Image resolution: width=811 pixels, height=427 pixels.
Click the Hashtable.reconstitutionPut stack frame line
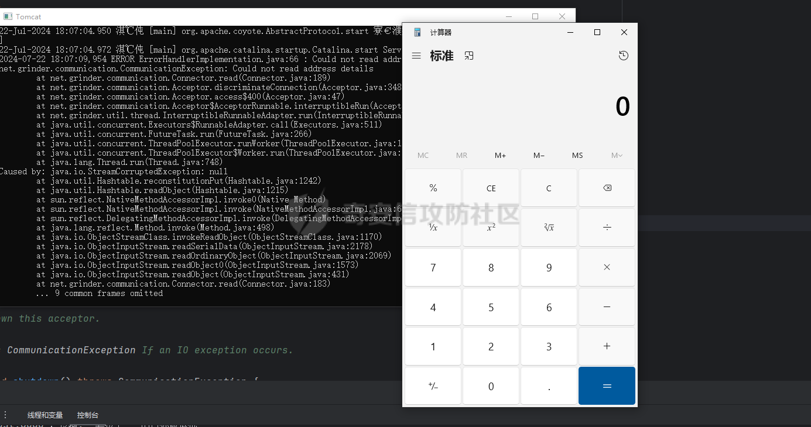pos(179,181)
